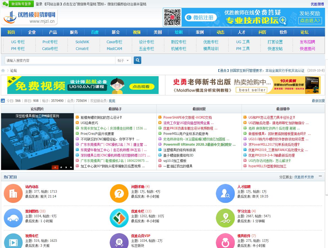Click the 优胜模具资料网 site logo
Screen dimensions: 328x248
pos(29,17)
